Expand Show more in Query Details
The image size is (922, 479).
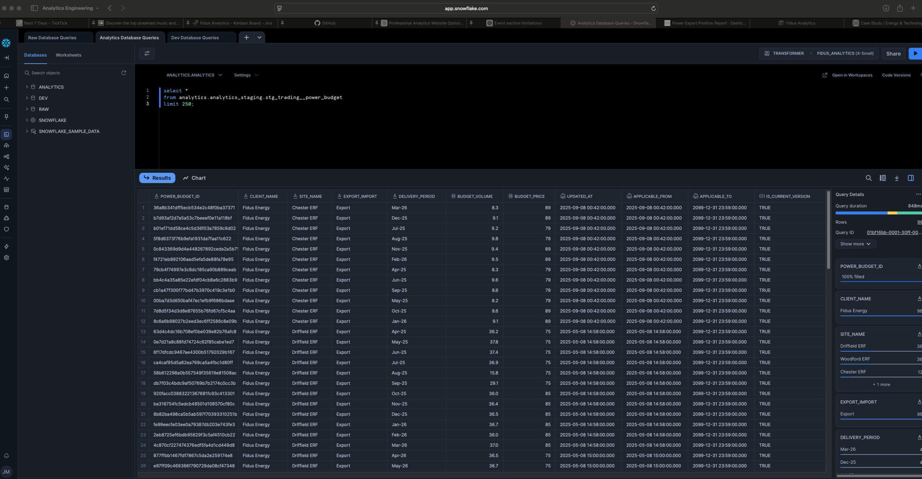(x=855, y=244)
